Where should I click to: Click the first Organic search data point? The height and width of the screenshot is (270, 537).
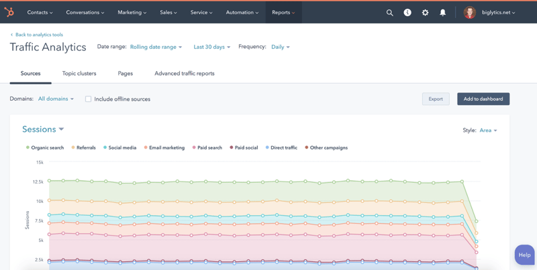[x=49, y=180]
